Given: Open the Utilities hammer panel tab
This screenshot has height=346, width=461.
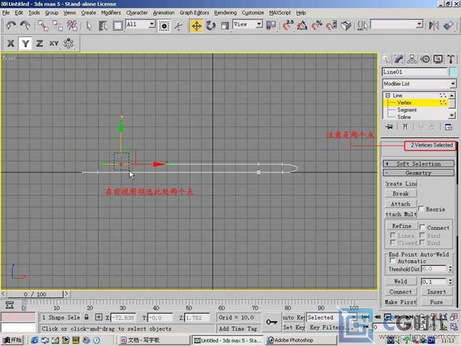Looking at the screenshot, I should pos(451,59).
